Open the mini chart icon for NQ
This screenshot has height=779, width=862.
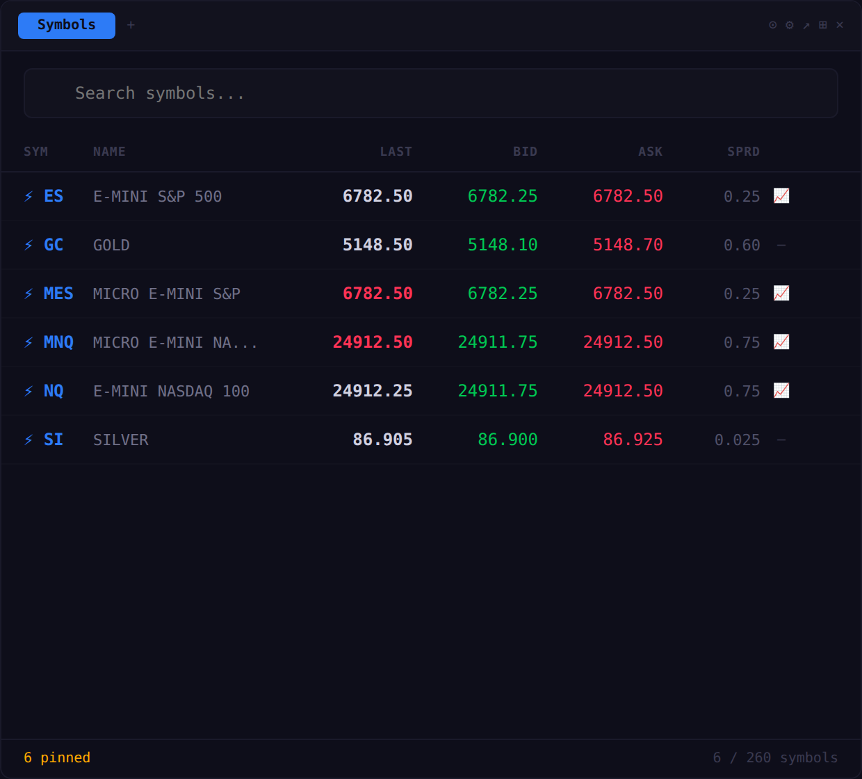click(x=781, y=391)
